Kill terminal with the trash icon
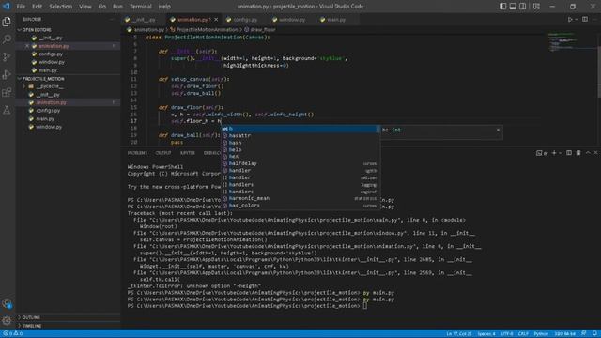The width and height of the screenshot is (601, 338). pos(578,153)
